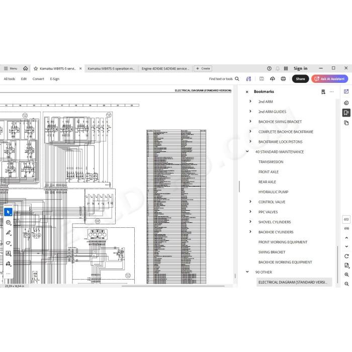The image size is (352, 352).
Task: Open the Convert menu
Action: pos(38,79)
